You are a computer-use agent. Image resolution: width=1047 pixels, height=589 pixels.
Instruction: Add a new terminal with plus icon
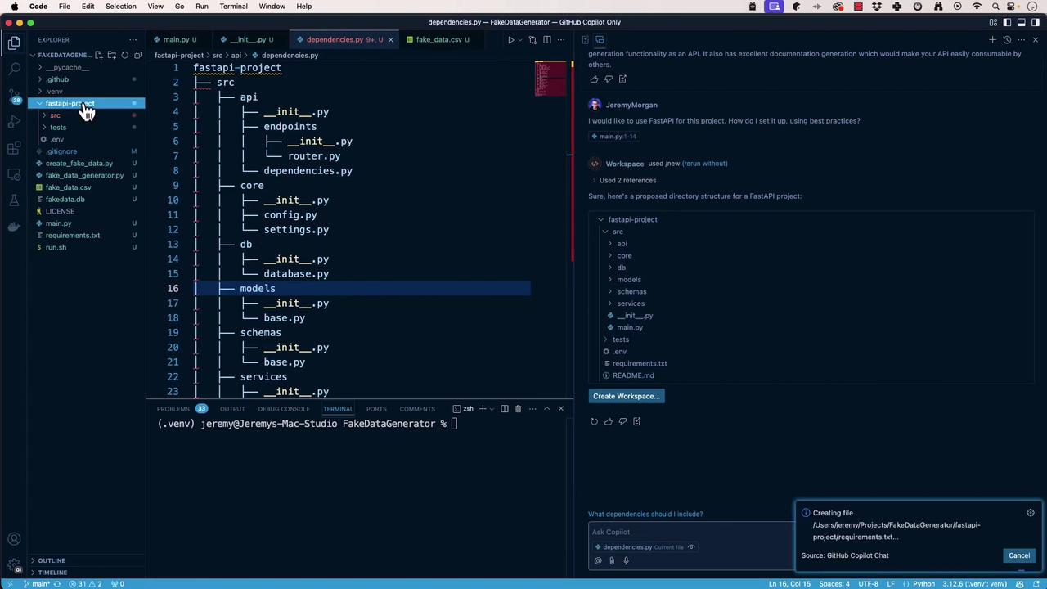483,408
